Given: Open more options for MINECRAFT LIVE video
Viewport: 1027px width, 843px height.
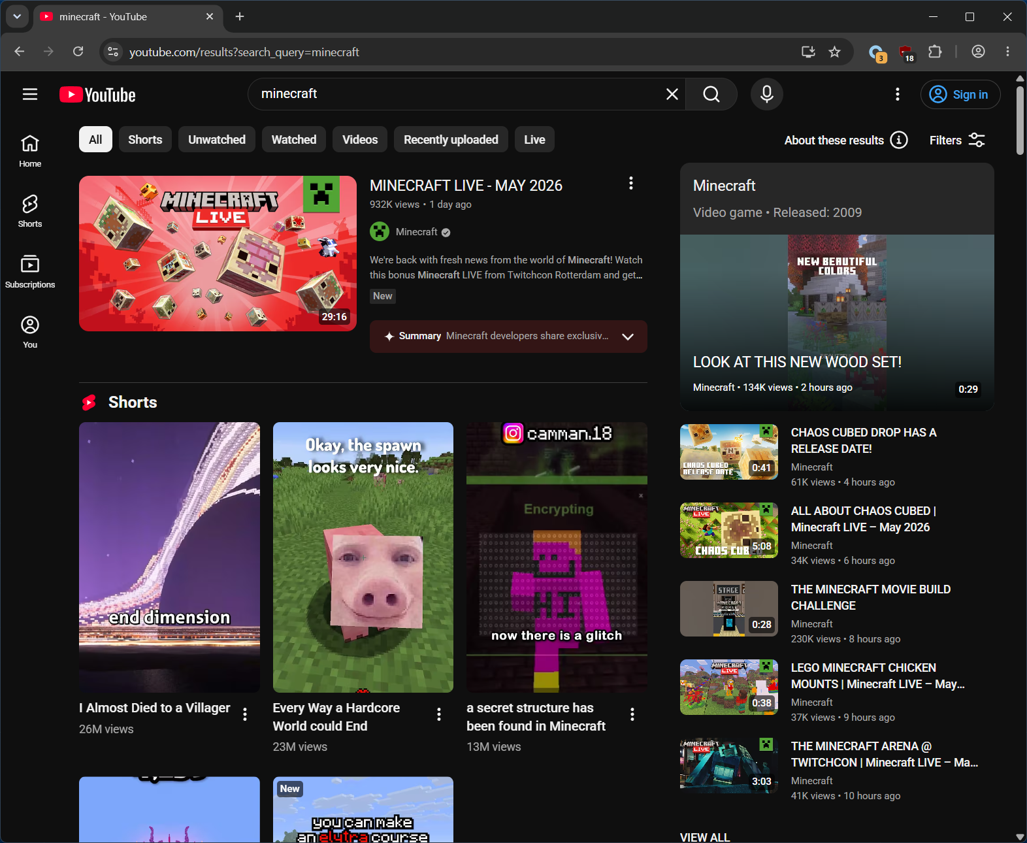Looking at the screenshot, I should coord(630,183).
